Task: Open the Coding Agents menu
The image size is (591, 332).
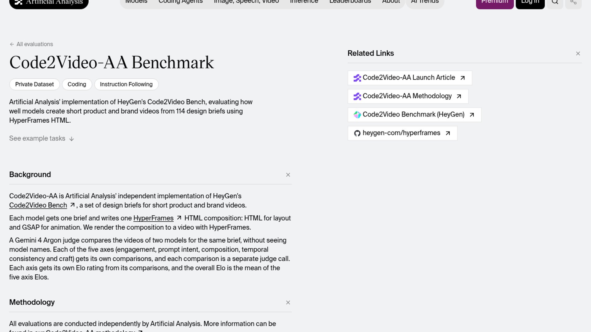Action: (x=181, y=2)
